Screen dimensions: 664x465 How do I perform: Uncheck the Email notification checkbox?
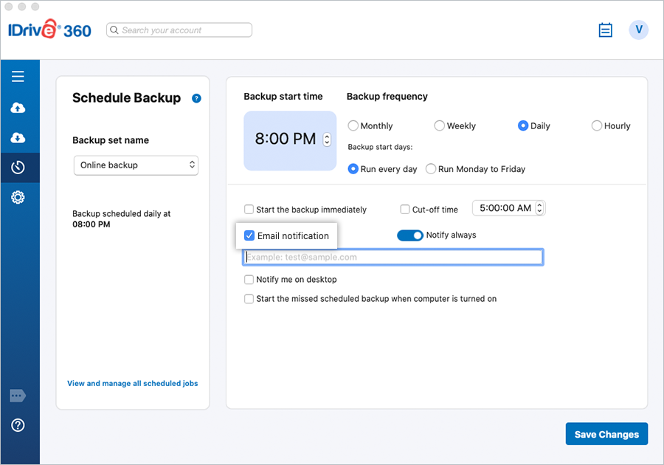point(249,235)
